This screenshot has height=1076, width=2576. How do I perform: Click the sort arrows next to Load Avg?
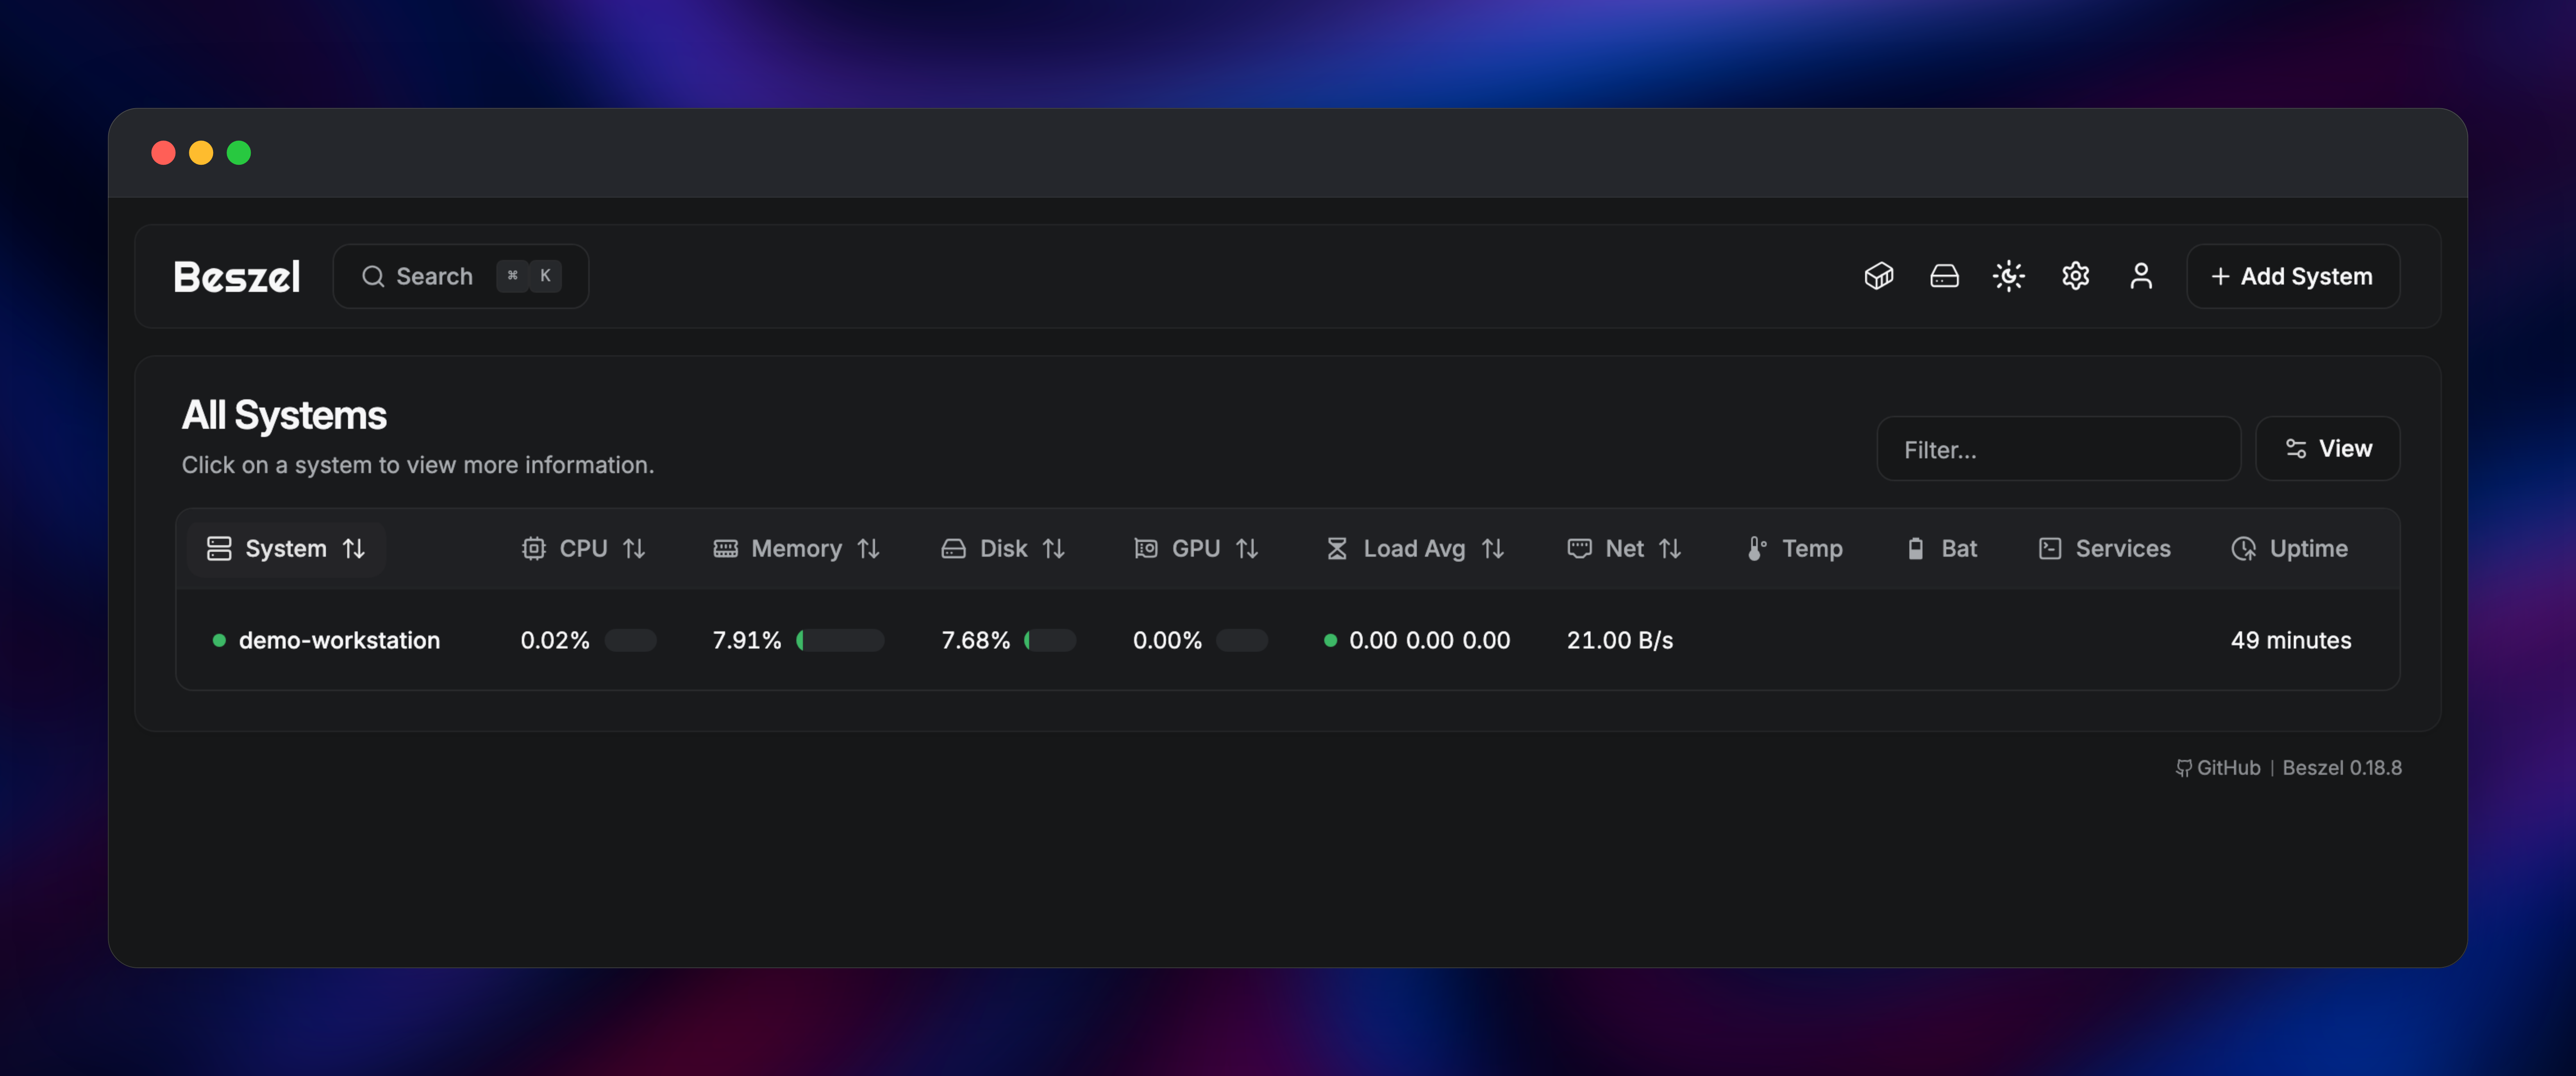click(1492, 549)
